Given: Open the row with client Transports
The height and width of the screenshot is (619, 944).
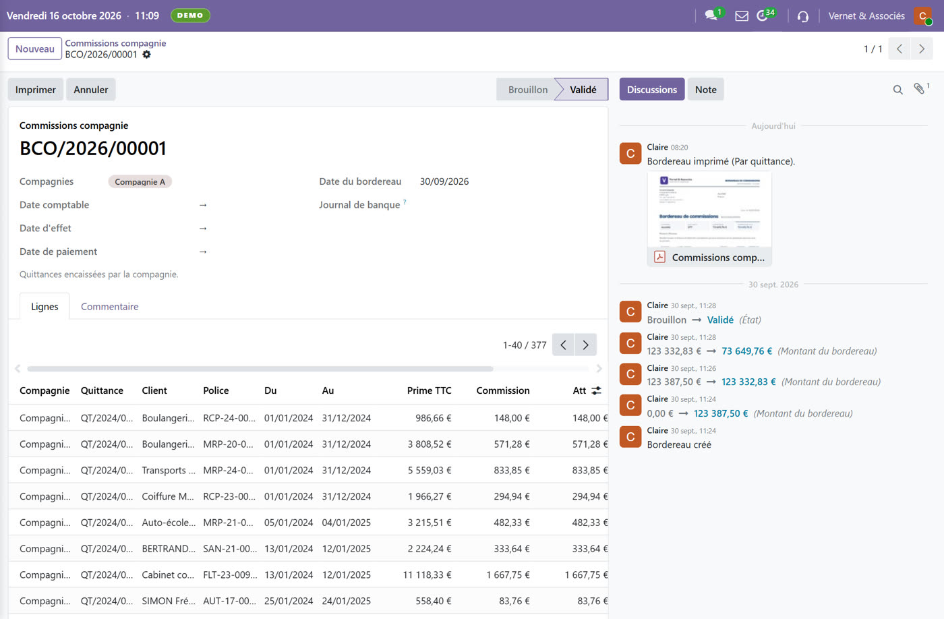Looking at the screenshot, I should point(308,470).
